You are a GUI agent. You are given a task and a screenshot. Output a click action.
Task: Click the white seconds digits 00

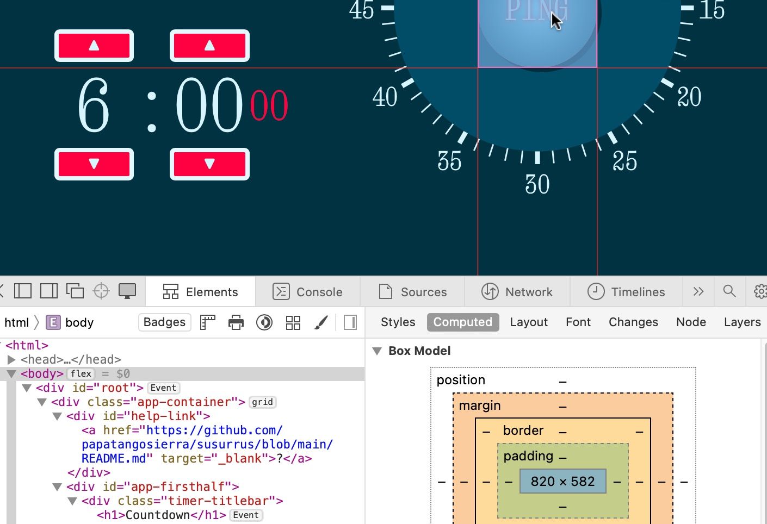pos(209,105)
